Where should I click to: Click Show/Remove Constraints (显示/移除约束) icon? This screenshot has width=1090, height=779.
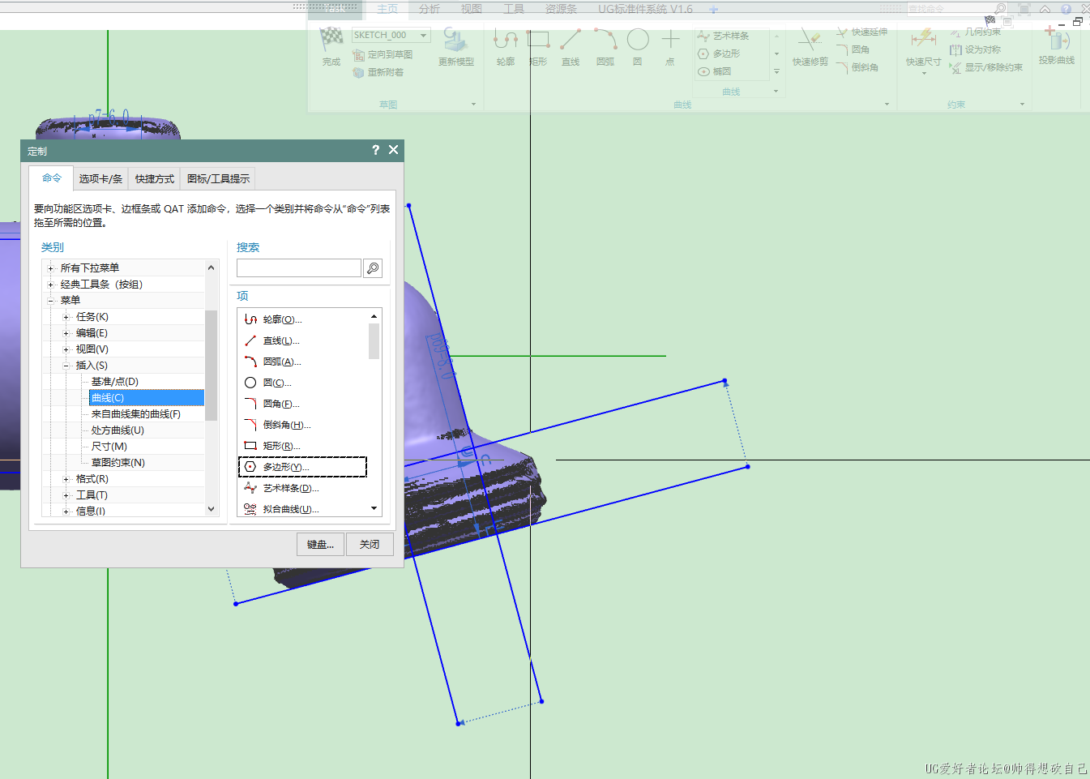(x=955, y=67)
